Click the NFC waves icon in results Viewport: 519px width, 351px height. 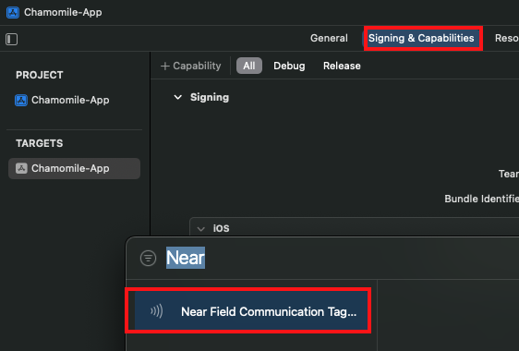coord(157,311)
